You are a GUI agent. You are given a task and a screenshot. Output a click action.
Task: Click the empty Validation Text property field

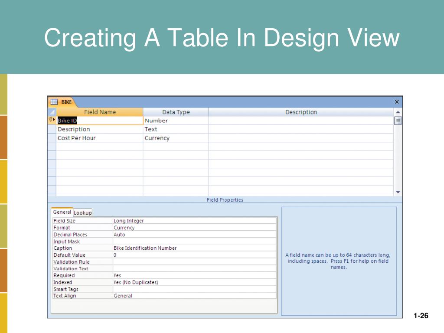click(195, 268)
